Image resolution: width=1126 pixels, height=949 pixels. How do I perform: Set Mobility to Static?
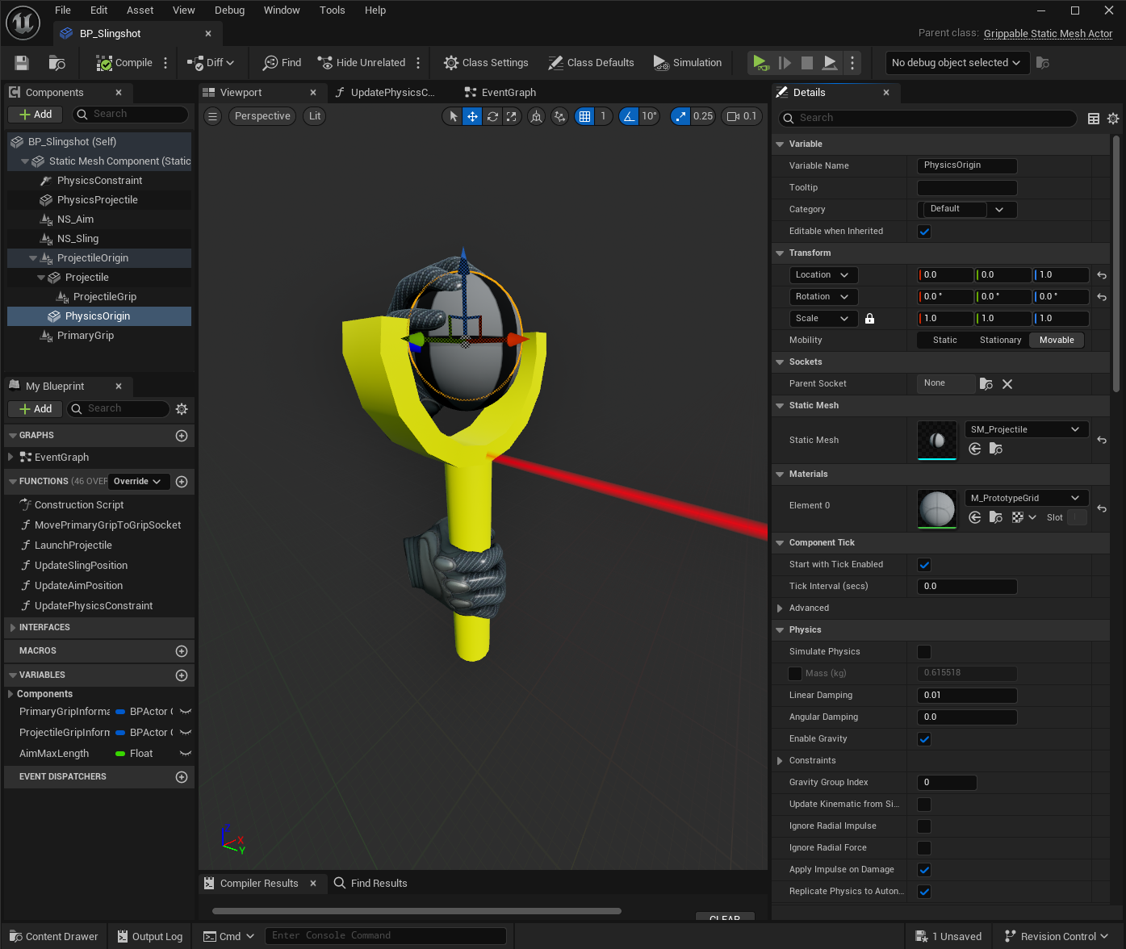pyautogui.click(x=944, y=341)
